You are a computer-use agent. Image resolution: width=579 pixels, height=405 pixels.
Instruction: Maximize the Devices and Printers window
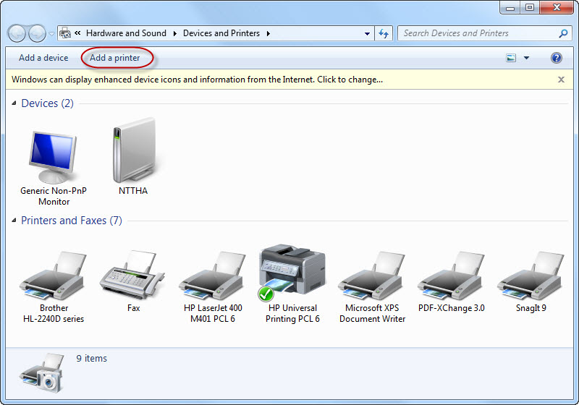[530, 7]
